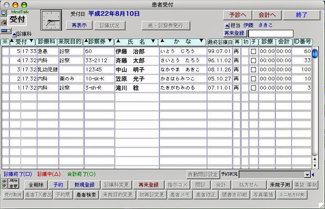325x209 pixels.
Task: Click 処方せん button
Action: tap(249, 185)
